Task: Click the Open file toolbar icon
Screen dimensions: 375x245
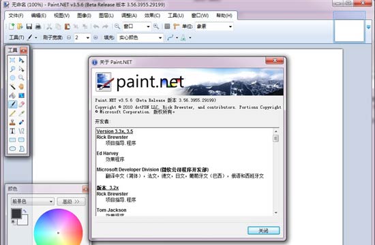Action: (20, 27)
